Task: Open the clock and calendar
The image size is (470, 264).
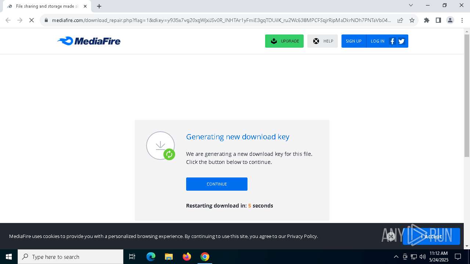Action: click(x=439, y=257)
